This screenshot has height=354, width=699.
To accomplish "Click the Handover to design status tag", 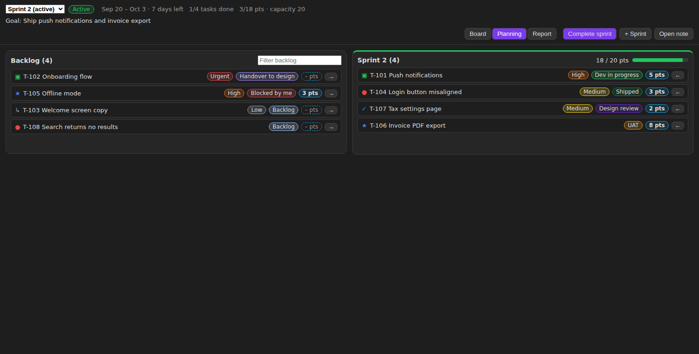I will [x=267, y=76].
